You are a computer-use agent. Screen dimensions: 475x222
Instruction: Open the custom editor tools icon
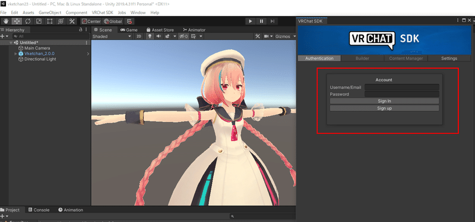pyautogui.click(x=72, y=21)
